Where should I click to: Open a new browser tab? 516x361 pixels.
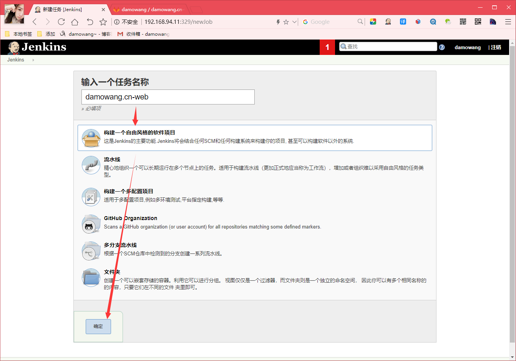[196, 10]
